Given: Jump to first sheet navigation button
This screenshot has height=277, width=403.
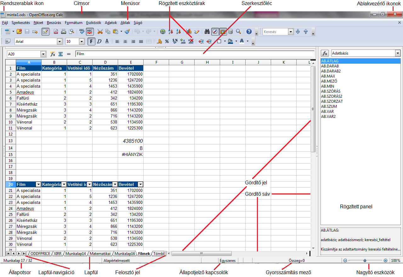Looking at the screenshot, I should tap(8, 253).
